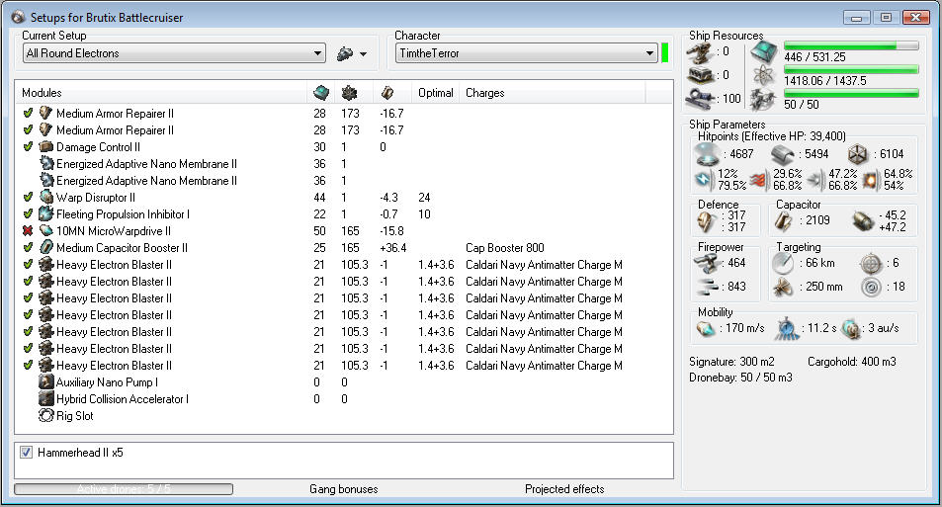
Task: Sort by the Modules column header
Action: pyautogui.click(x=42, y=93)
